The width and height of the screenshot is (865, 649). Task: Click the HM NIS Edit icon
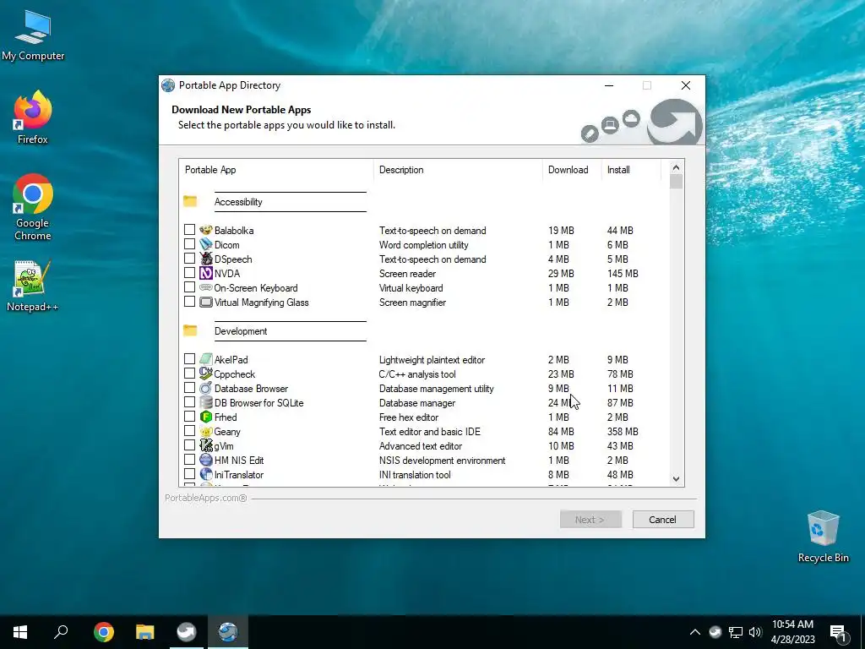(x=206, y=460)
